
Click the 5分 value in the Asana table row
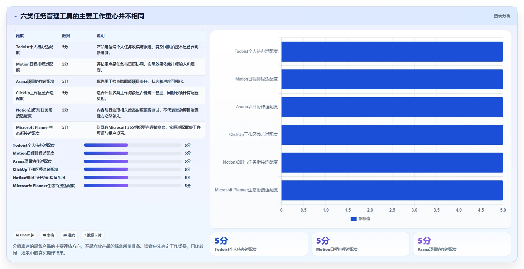65,82
